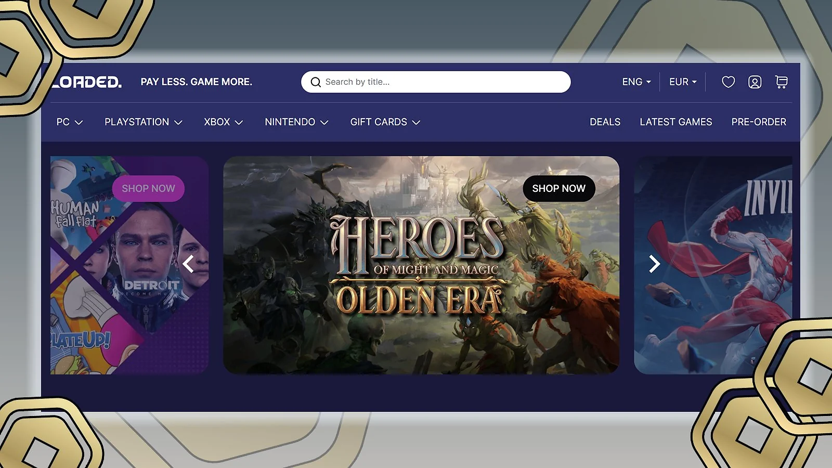Open the ENG language dropdown
Screen dimensions: 832x468
(x=636, y=82)
